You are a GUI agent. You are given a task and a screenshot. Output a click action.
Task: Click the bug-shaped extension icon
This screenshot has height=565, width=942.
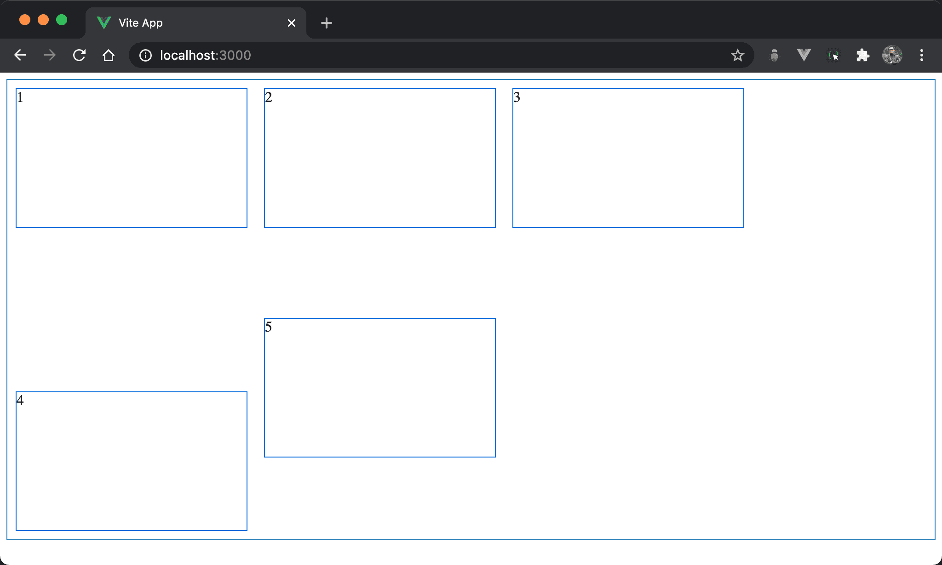(x=775, y=55)
